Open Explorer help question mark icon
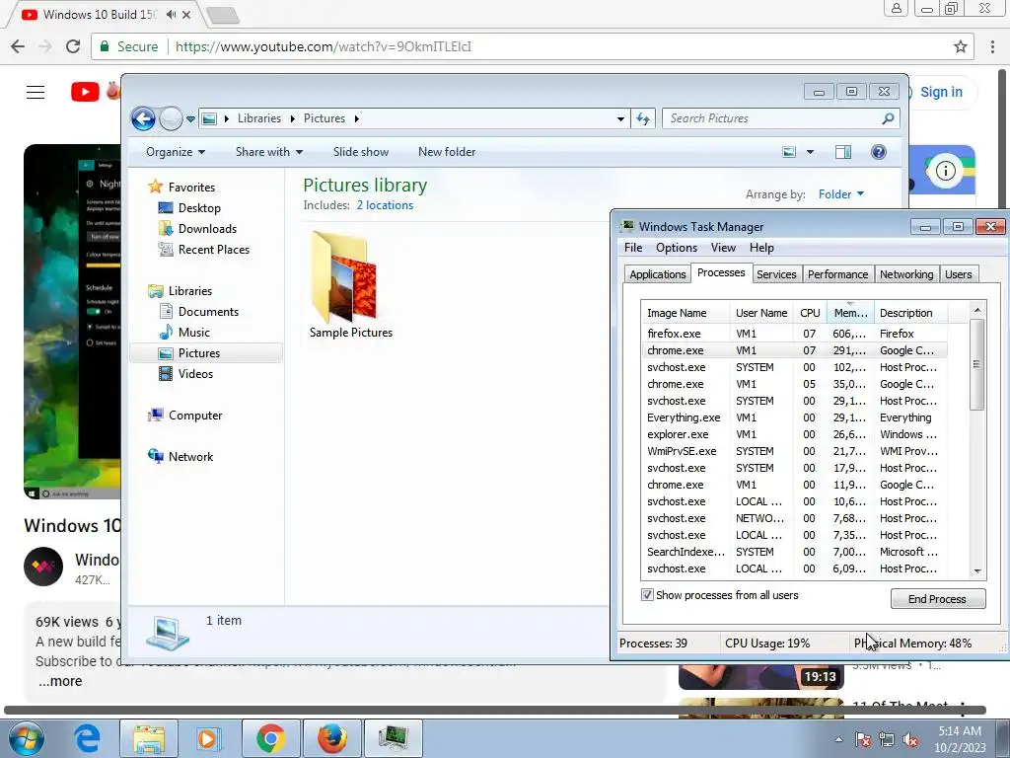Image resolution: width=1010 pixels, height=758 pixels. 879,152
